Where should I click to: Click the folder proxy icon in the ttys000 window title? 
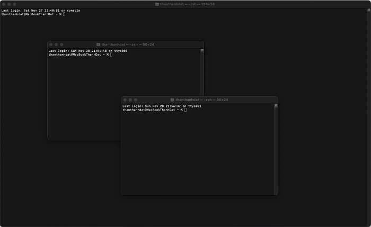coord(98,44)
